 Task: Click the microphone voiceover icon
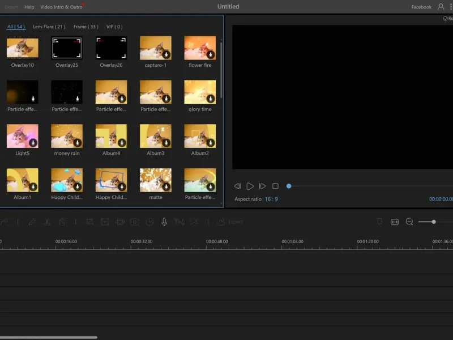[x=164, y=222]
